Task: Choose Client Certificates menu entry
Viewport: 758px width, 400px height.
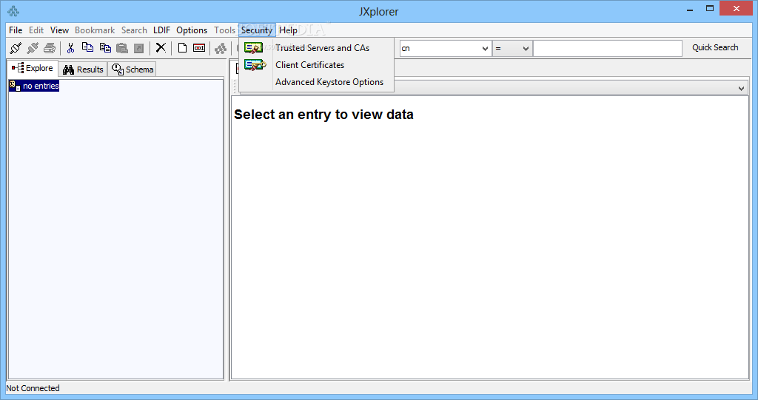Action: 317,65
